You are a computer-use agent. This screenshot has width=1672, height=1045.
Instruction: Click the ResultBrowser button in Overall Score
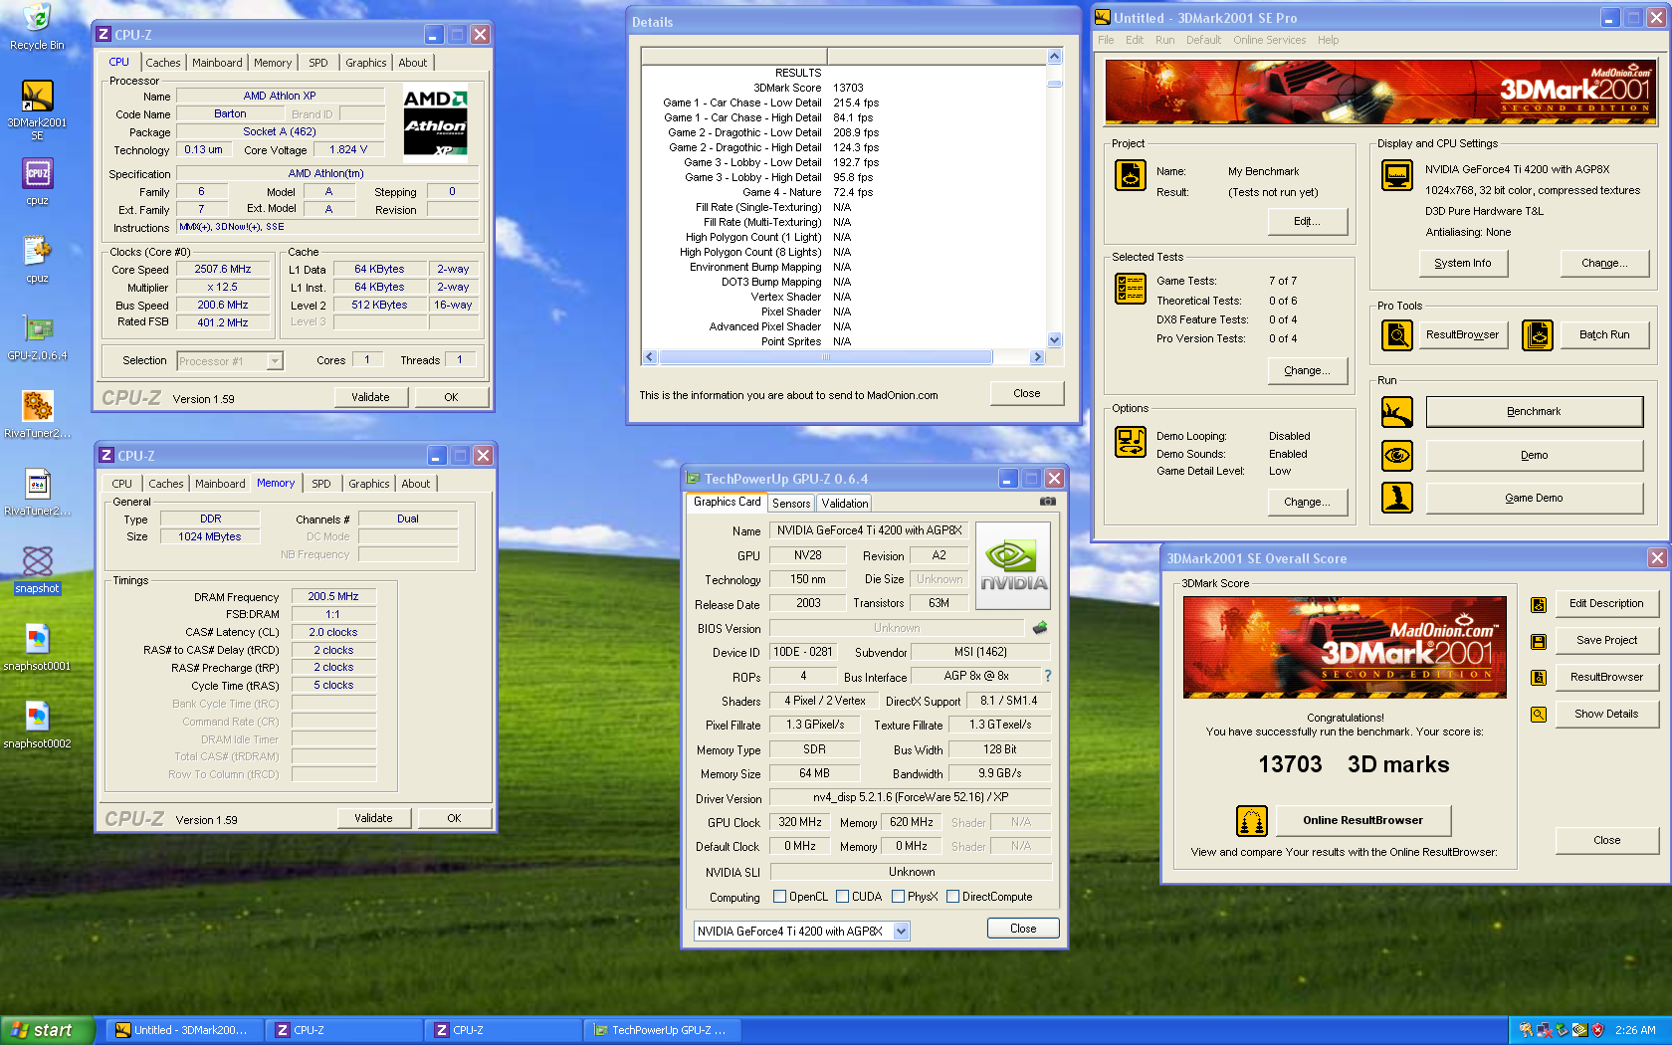click(x=1605, y=677)
